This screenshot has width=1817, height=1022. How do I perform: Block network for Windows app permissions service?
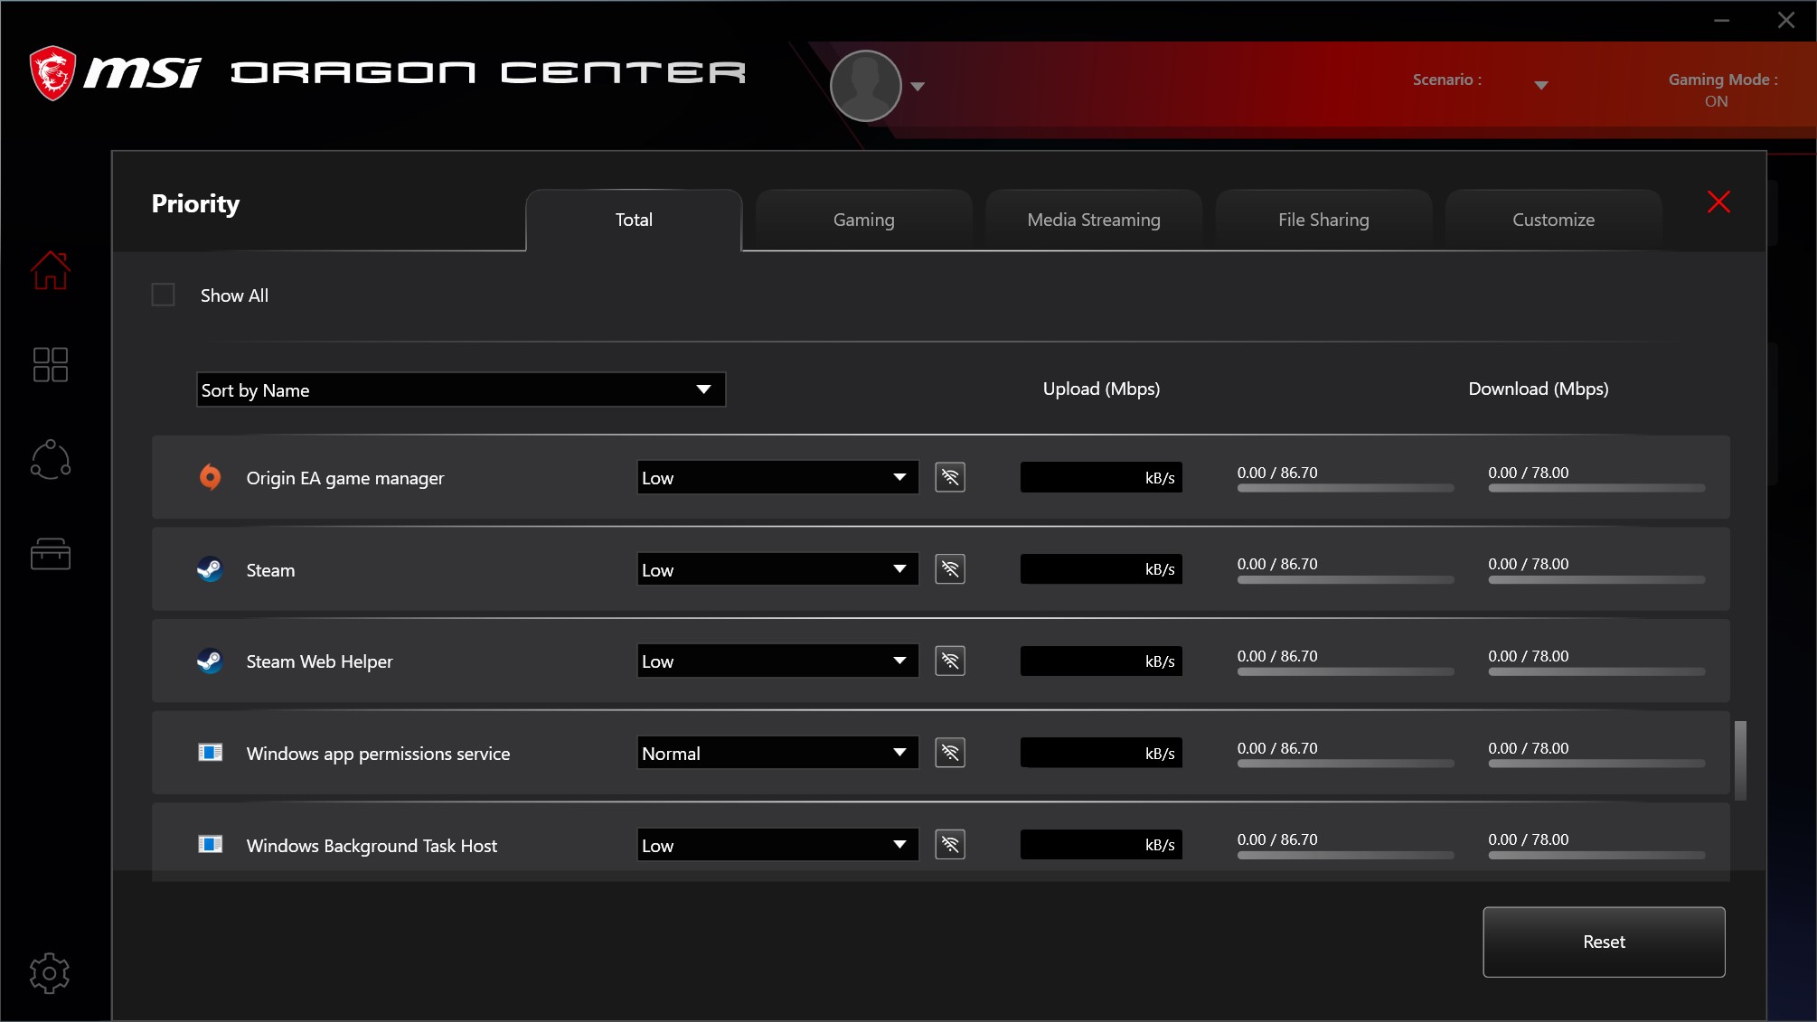point(950,753)
